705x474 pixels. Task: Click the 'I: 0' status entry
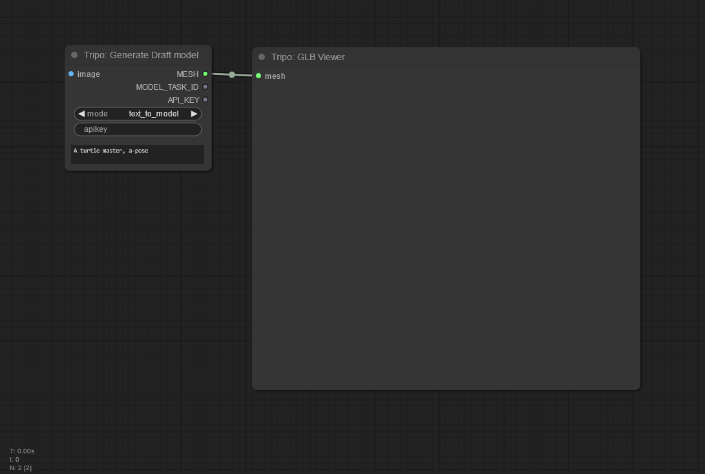[14, 460]
